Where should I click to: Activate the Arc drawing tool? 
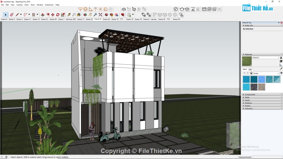tap(25, 15)
